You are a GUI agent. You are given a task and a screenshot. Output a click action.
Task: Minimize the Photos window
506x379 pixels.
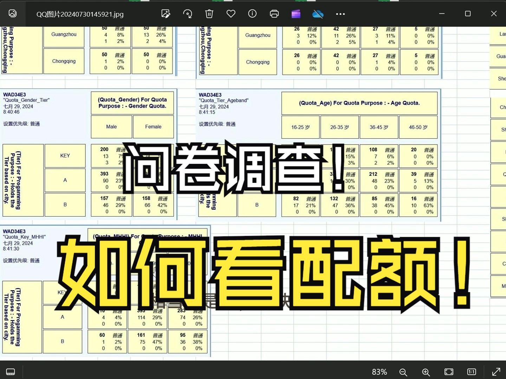coord(442,13)
